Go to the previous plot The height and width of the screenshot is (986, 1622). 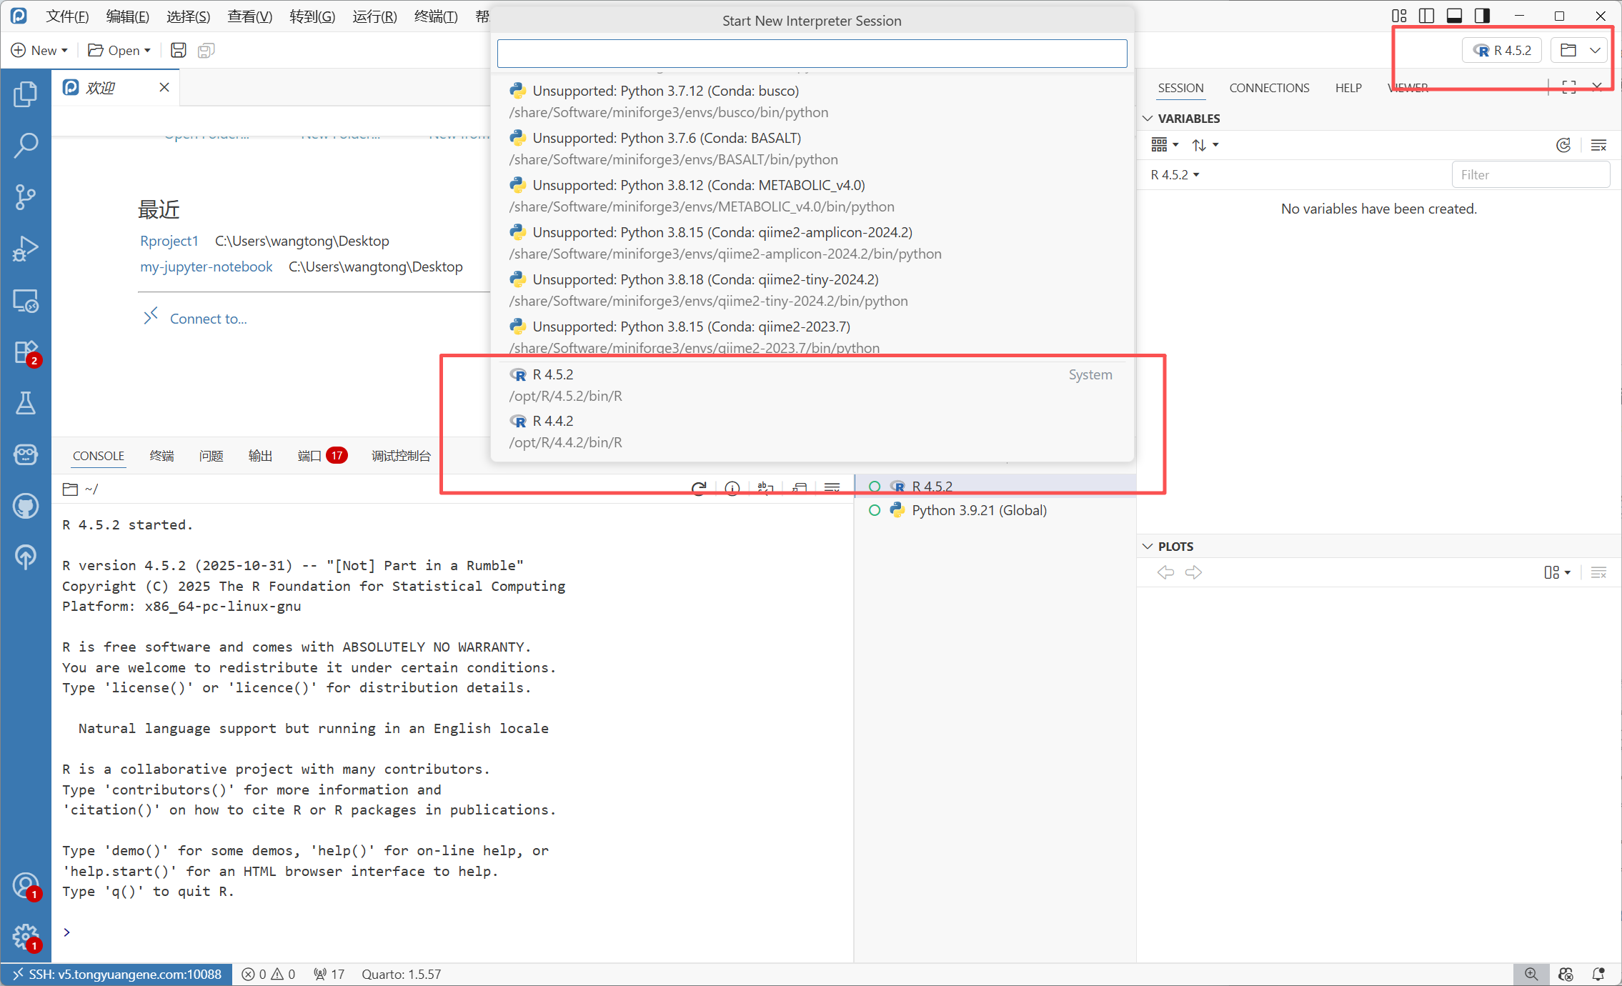click(1165, 572)
